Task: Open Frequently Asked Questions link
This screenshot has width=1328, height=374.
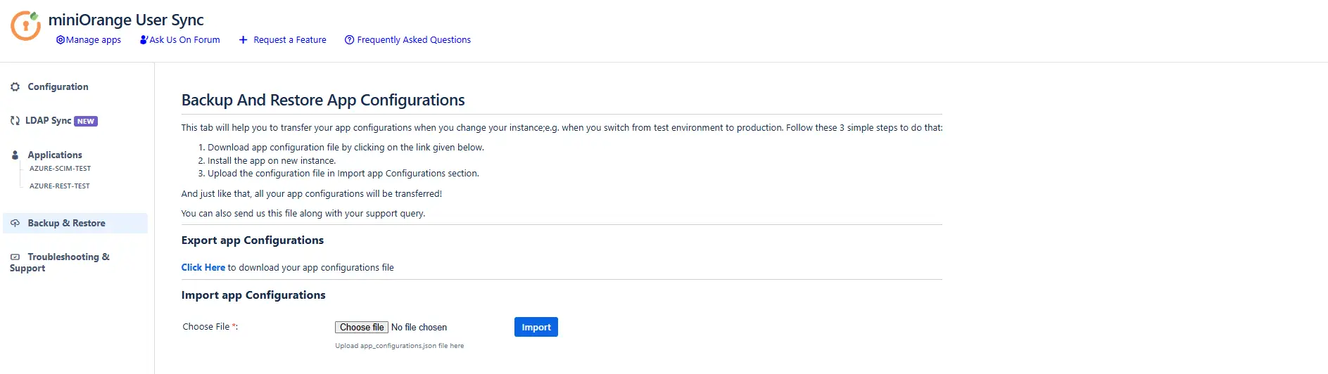Action: (x=414, y=40)
